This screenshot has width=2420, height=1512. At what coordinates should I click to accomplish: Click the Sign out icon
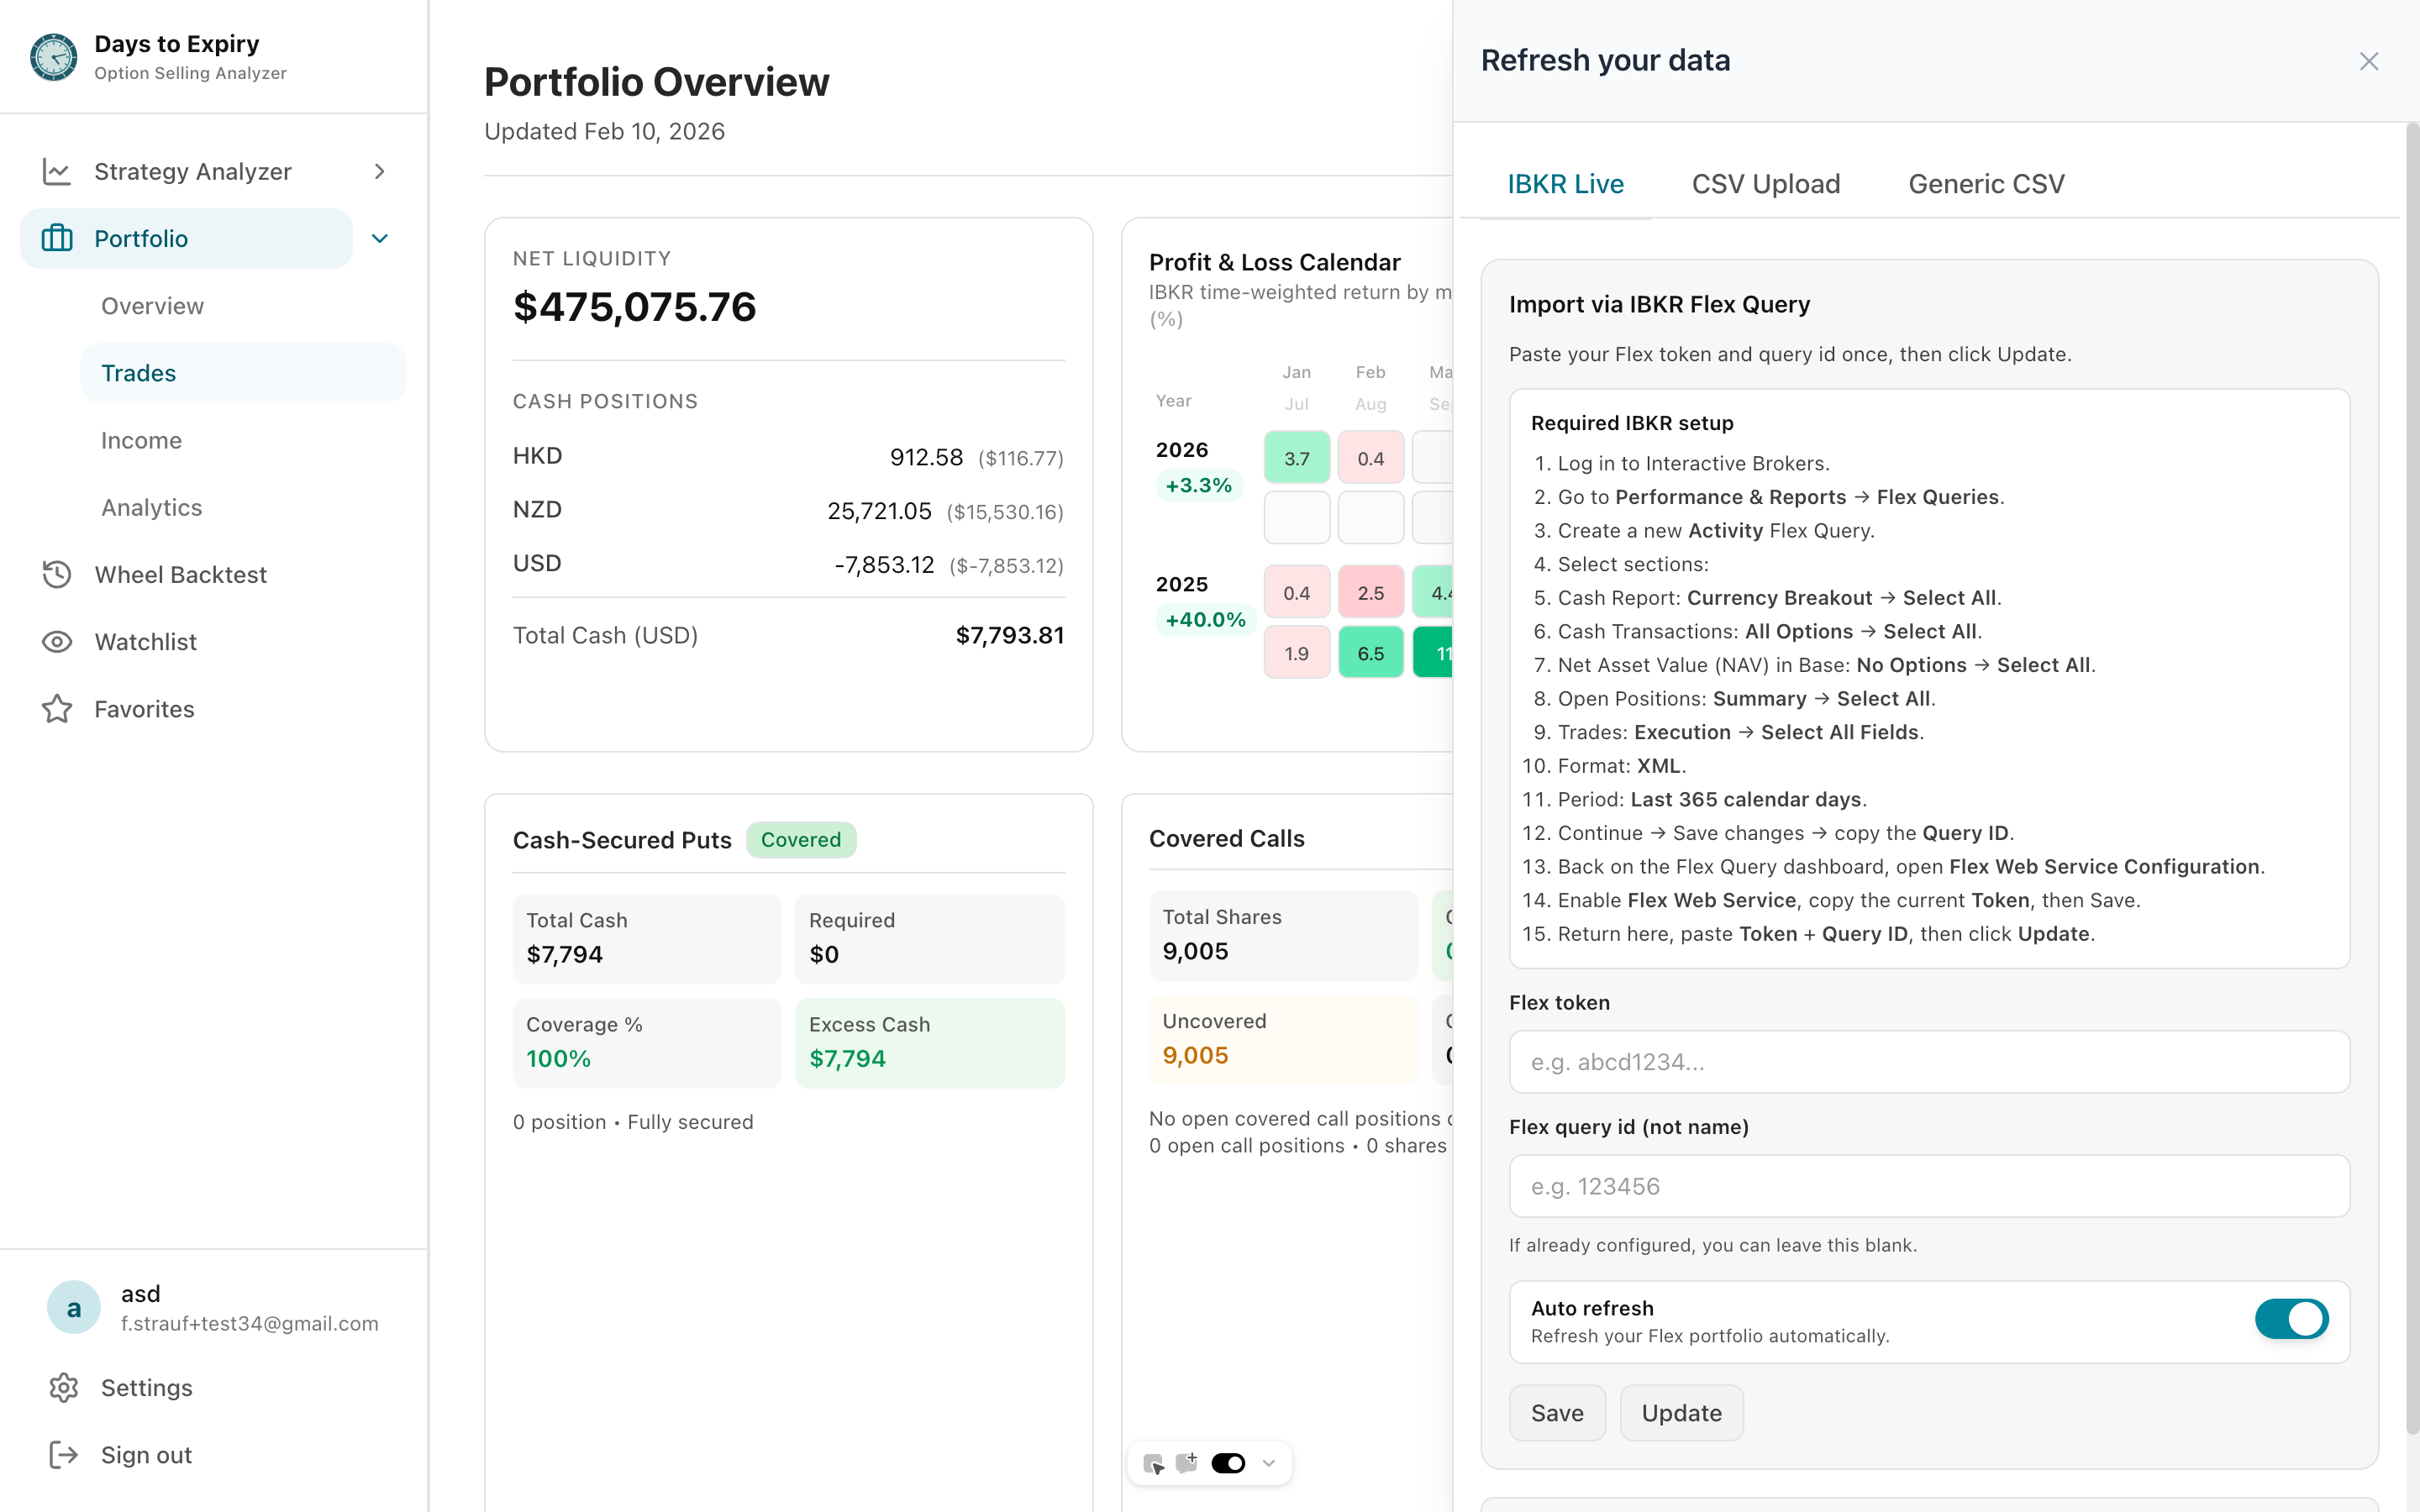64,1454
